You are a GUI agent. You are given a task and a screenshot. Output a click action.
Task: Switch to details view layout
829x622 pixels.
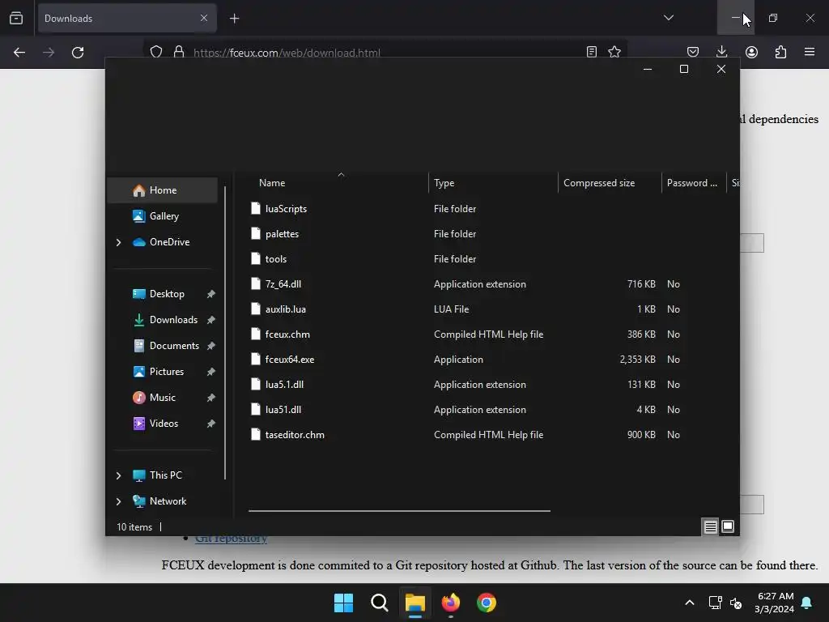click(x=710, y=526)
